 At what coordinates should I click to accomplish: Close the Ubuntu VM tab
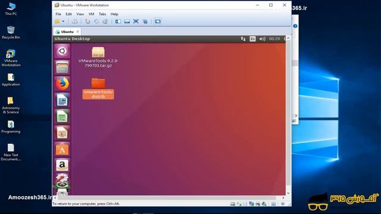(77, 32)
